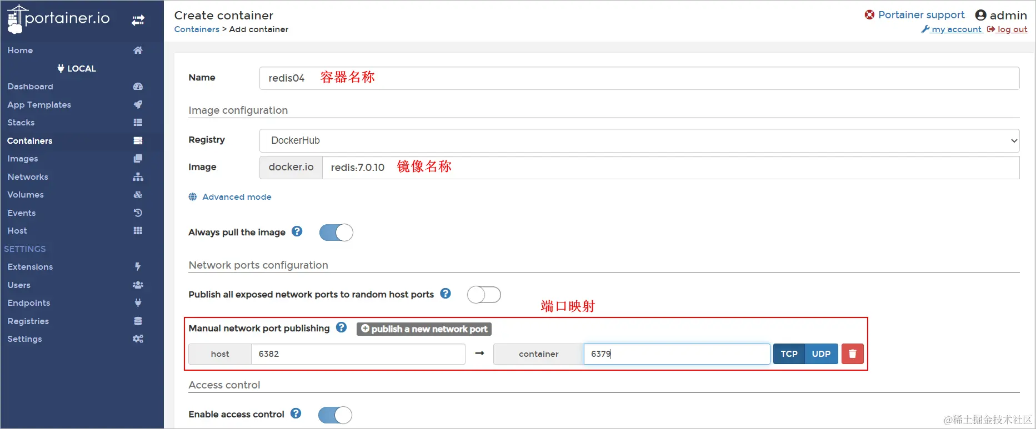The height and width of the screenshot is (429, 1036).
Task: Open Endpoints in the sidebar
Action: point(29,303)
